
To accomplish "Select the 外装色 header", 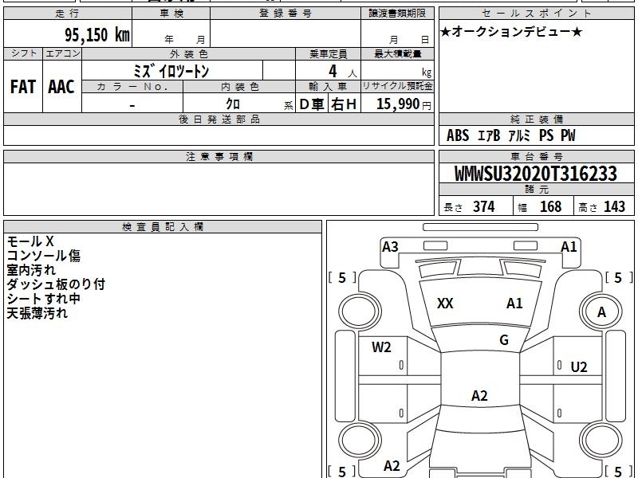I will tap(189, 53).
